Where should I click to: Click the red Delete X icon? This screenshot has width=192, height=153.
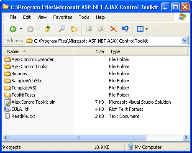pos(113,29)
